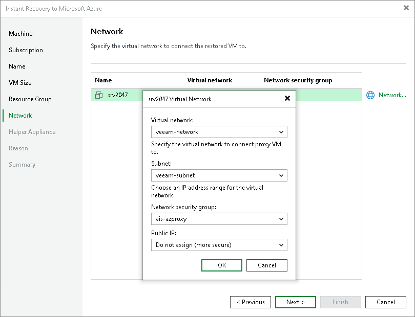
Task: Go back using the Previous button
Action: tap(251, 302)
